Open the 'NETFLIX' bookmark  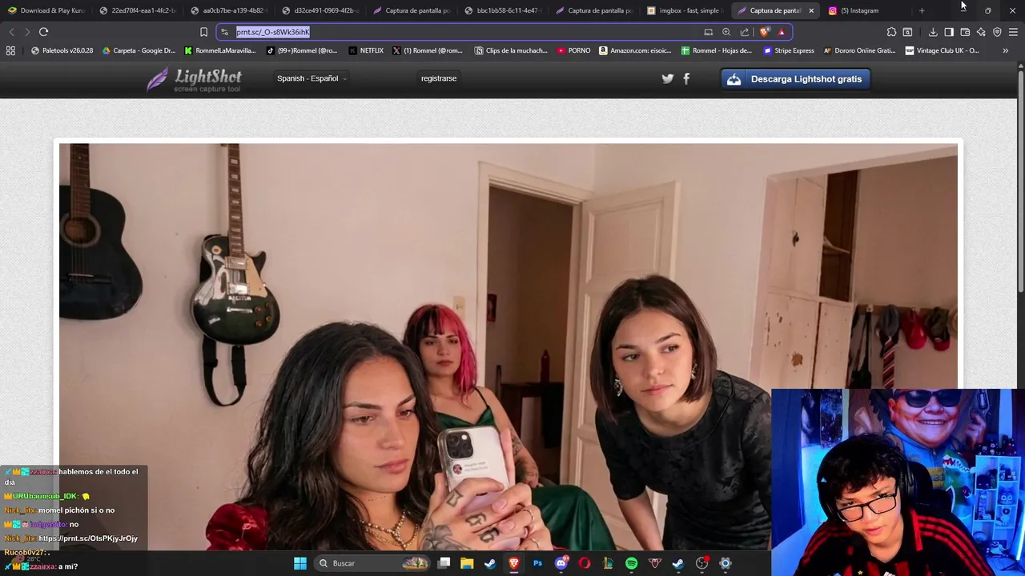pyautogui.click(x=366, y=50)
